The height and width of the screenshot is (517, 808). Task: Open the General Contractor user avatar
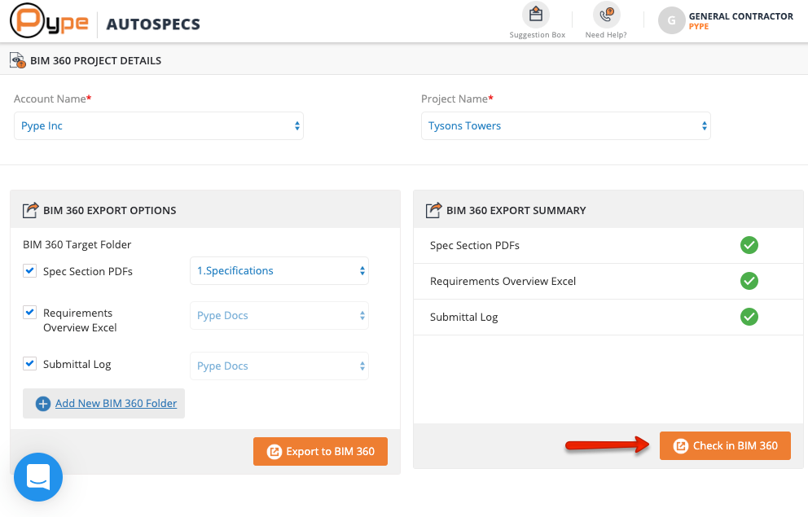tap(671, 21)
